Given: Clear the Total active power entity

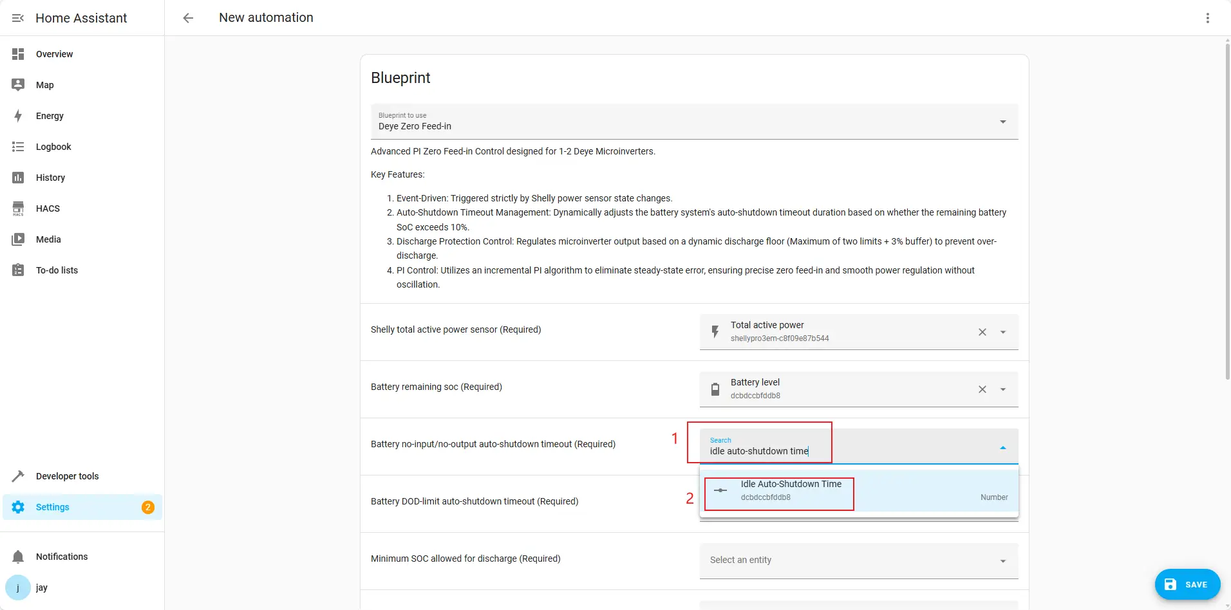Looking at the screenshot, I should pos(982,332).
